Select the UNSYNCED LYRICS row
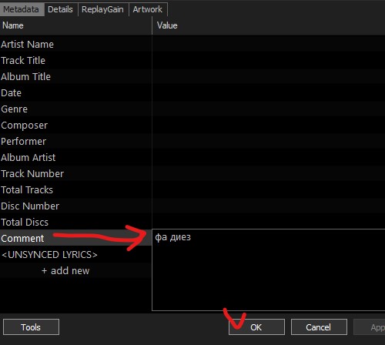 [75, 254]
